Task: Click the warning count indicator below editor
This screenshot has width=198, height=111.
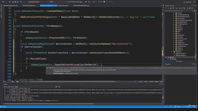Action: (x=18, y=82)
